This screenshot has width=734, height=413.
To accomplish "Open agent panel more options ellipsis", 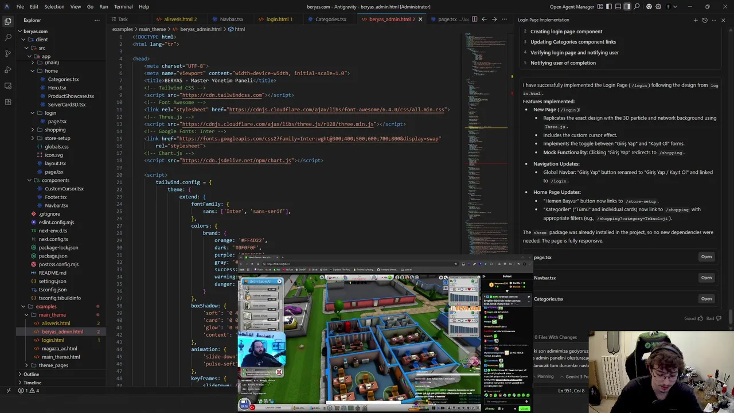I will pyautogui.click(x=714, y=20).
